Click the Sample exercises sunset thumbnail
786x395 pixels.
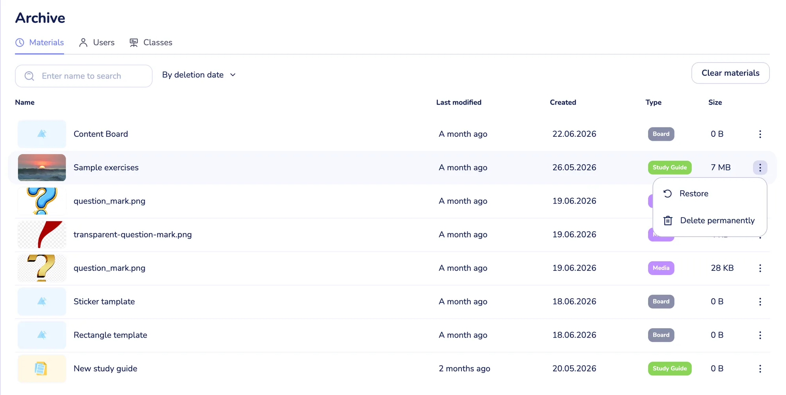tap(42, 167)
